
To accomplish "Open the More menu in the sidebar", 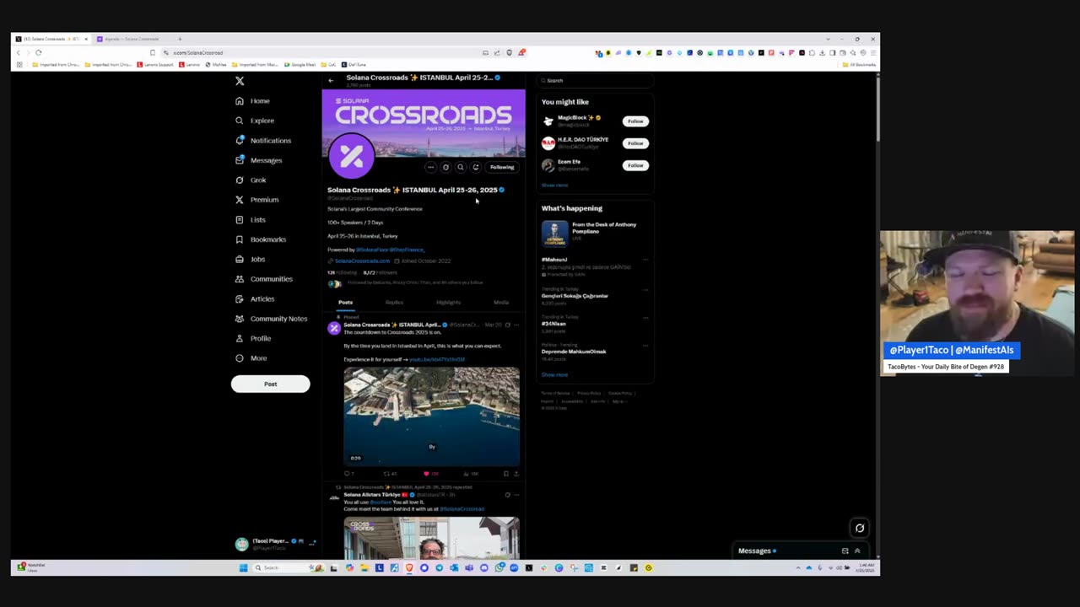I will pos(251,358).
